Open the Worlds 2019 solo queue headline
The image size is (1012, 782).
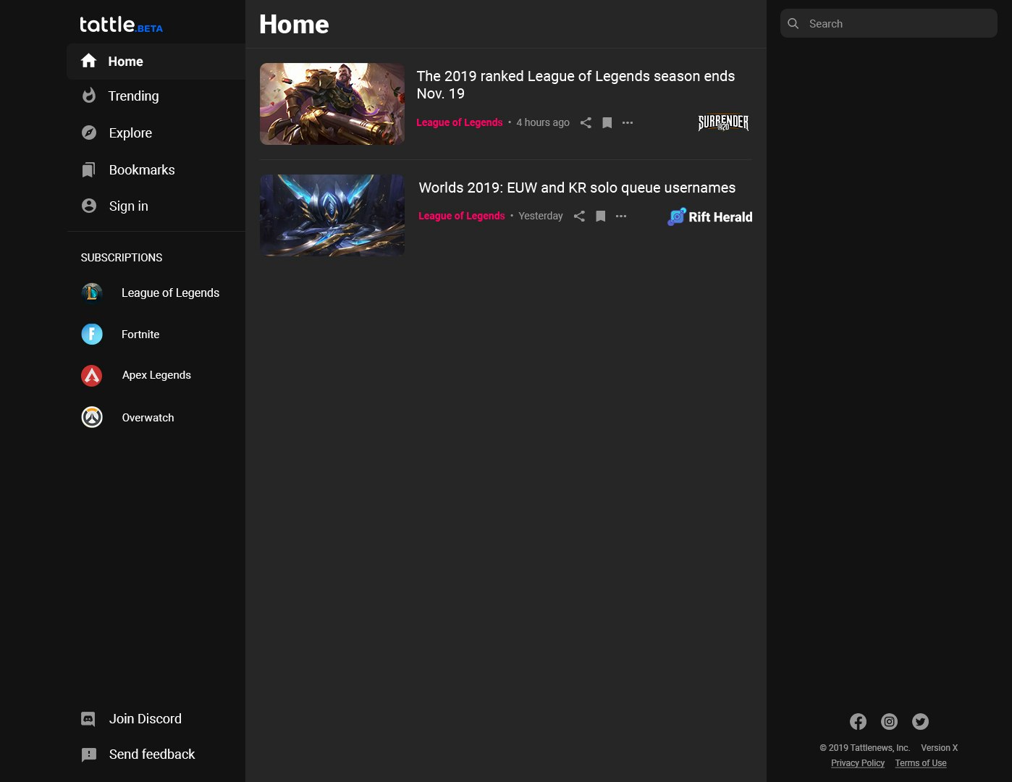point(577,188)
